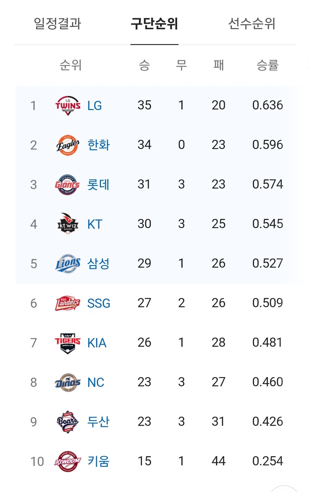Click the SSG Landers team logo

68,303
